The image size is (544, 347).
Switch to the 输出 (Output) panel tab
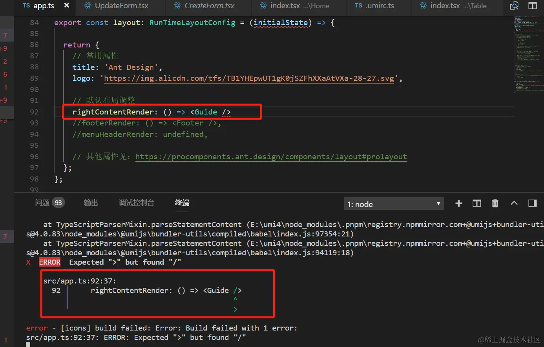pos(91,203)
